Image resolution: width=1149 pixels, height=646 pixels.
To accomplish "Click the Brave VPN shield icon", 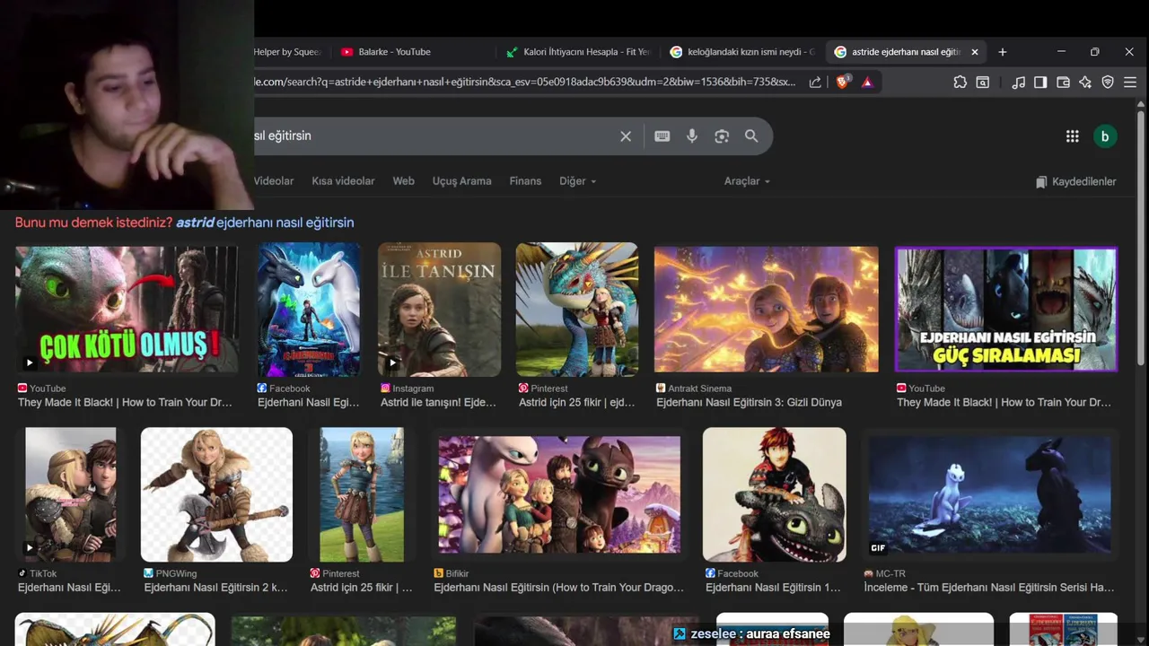I will [1108, 82].
